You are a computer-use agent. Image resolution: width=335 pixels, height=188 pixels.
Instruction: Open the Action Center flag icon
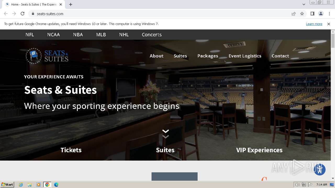point(310,185)
